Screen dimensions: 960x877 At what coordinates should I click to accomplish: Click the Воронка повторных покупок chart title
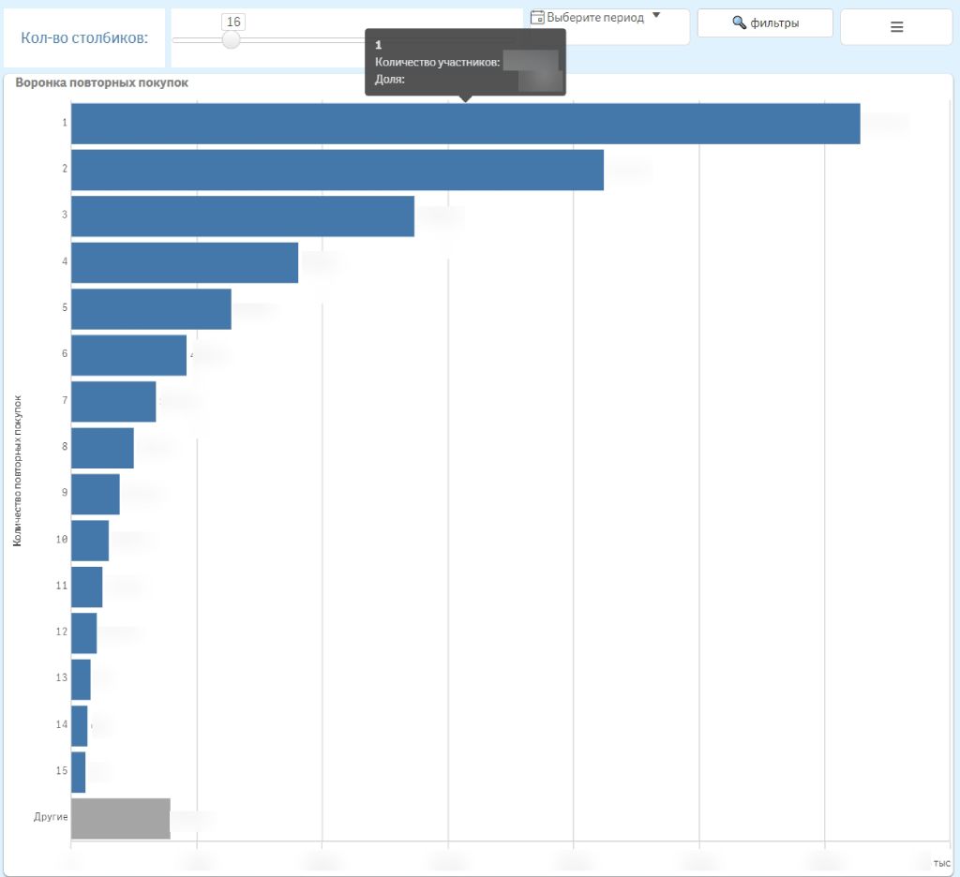[102, 82]
